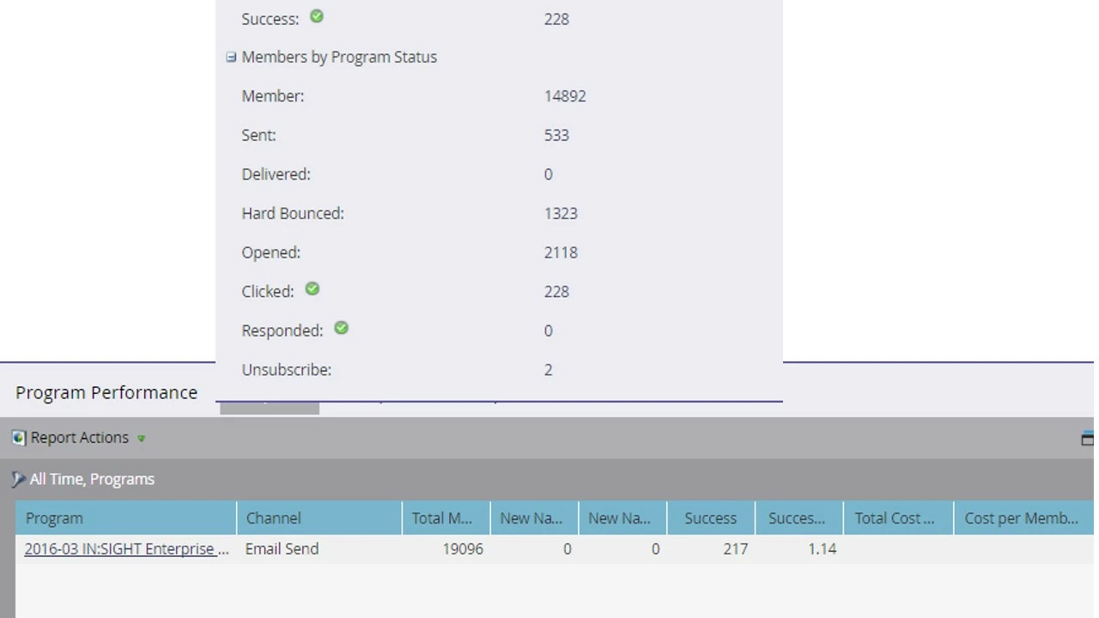Click green checkmark beside Clicked
This screenshot has height=618, width=1099.
point(313,289)
